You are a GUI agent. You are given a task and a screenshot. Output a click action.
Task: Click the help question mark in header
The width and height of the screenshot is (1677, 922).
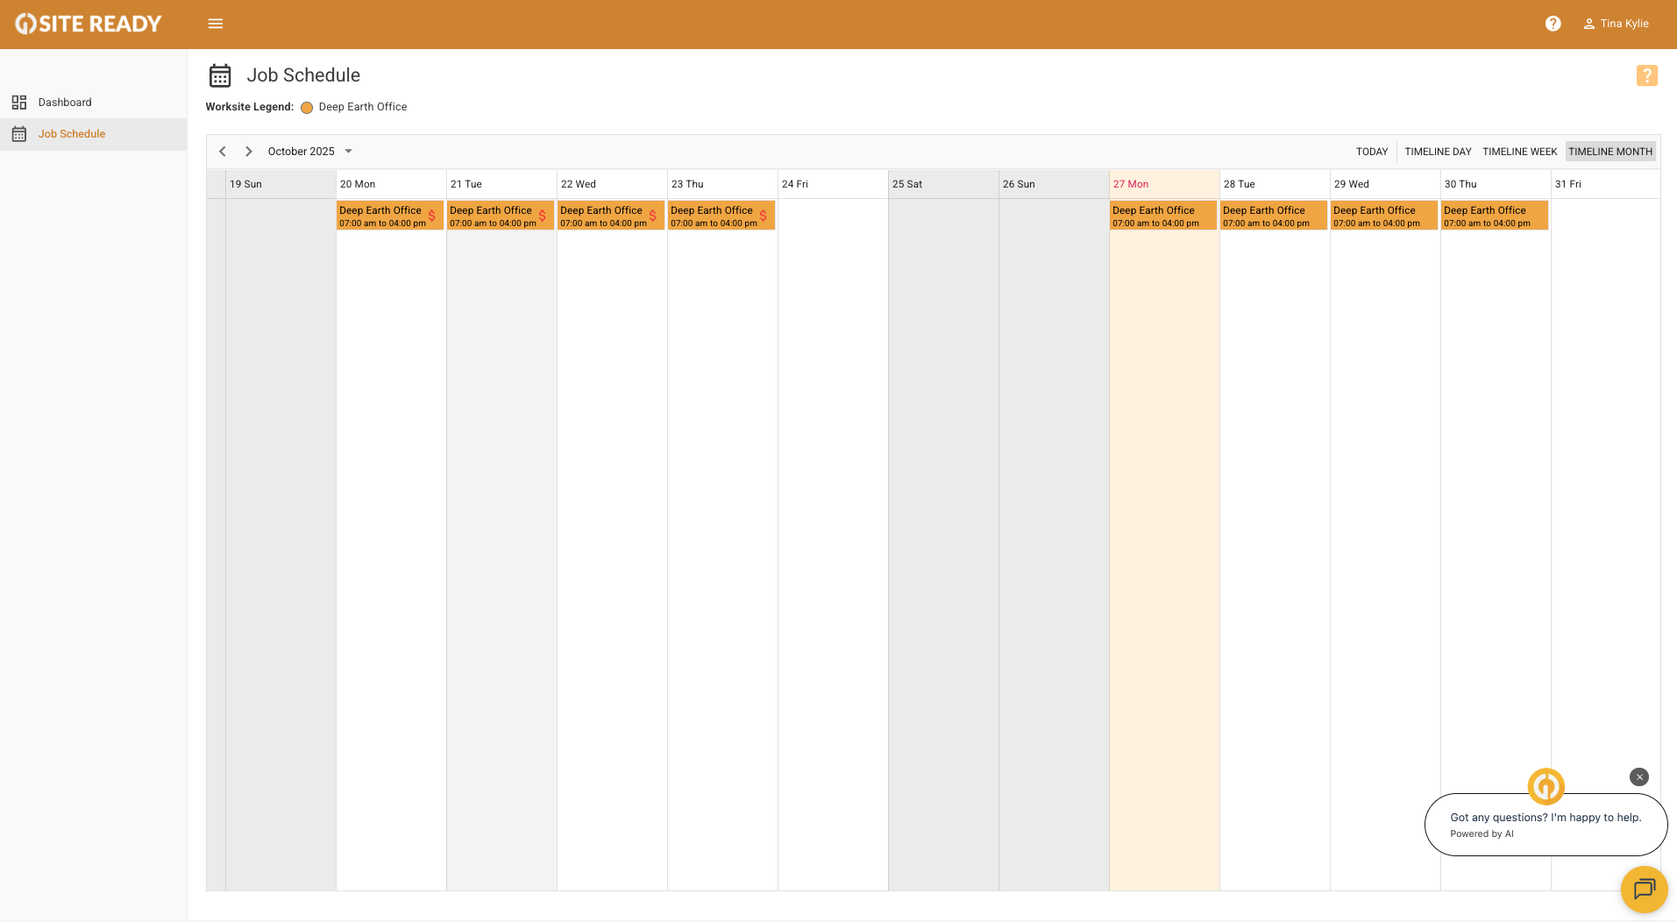tap(1553, 24)
